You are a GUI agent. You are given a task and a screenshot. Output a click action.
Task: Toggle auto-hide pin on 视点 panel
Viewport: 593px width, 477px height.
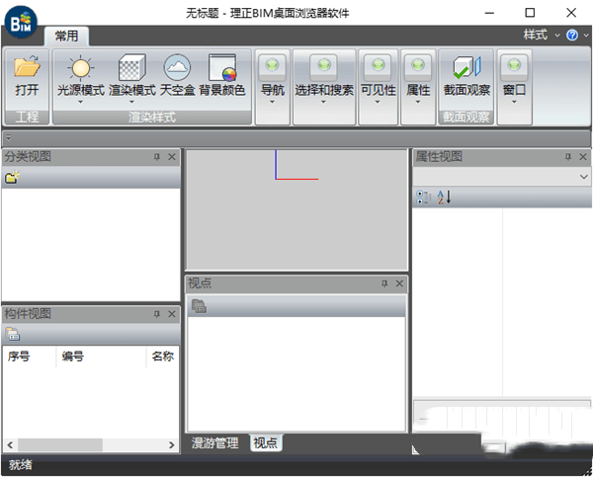pyautogui.click(x=384, y=283)
